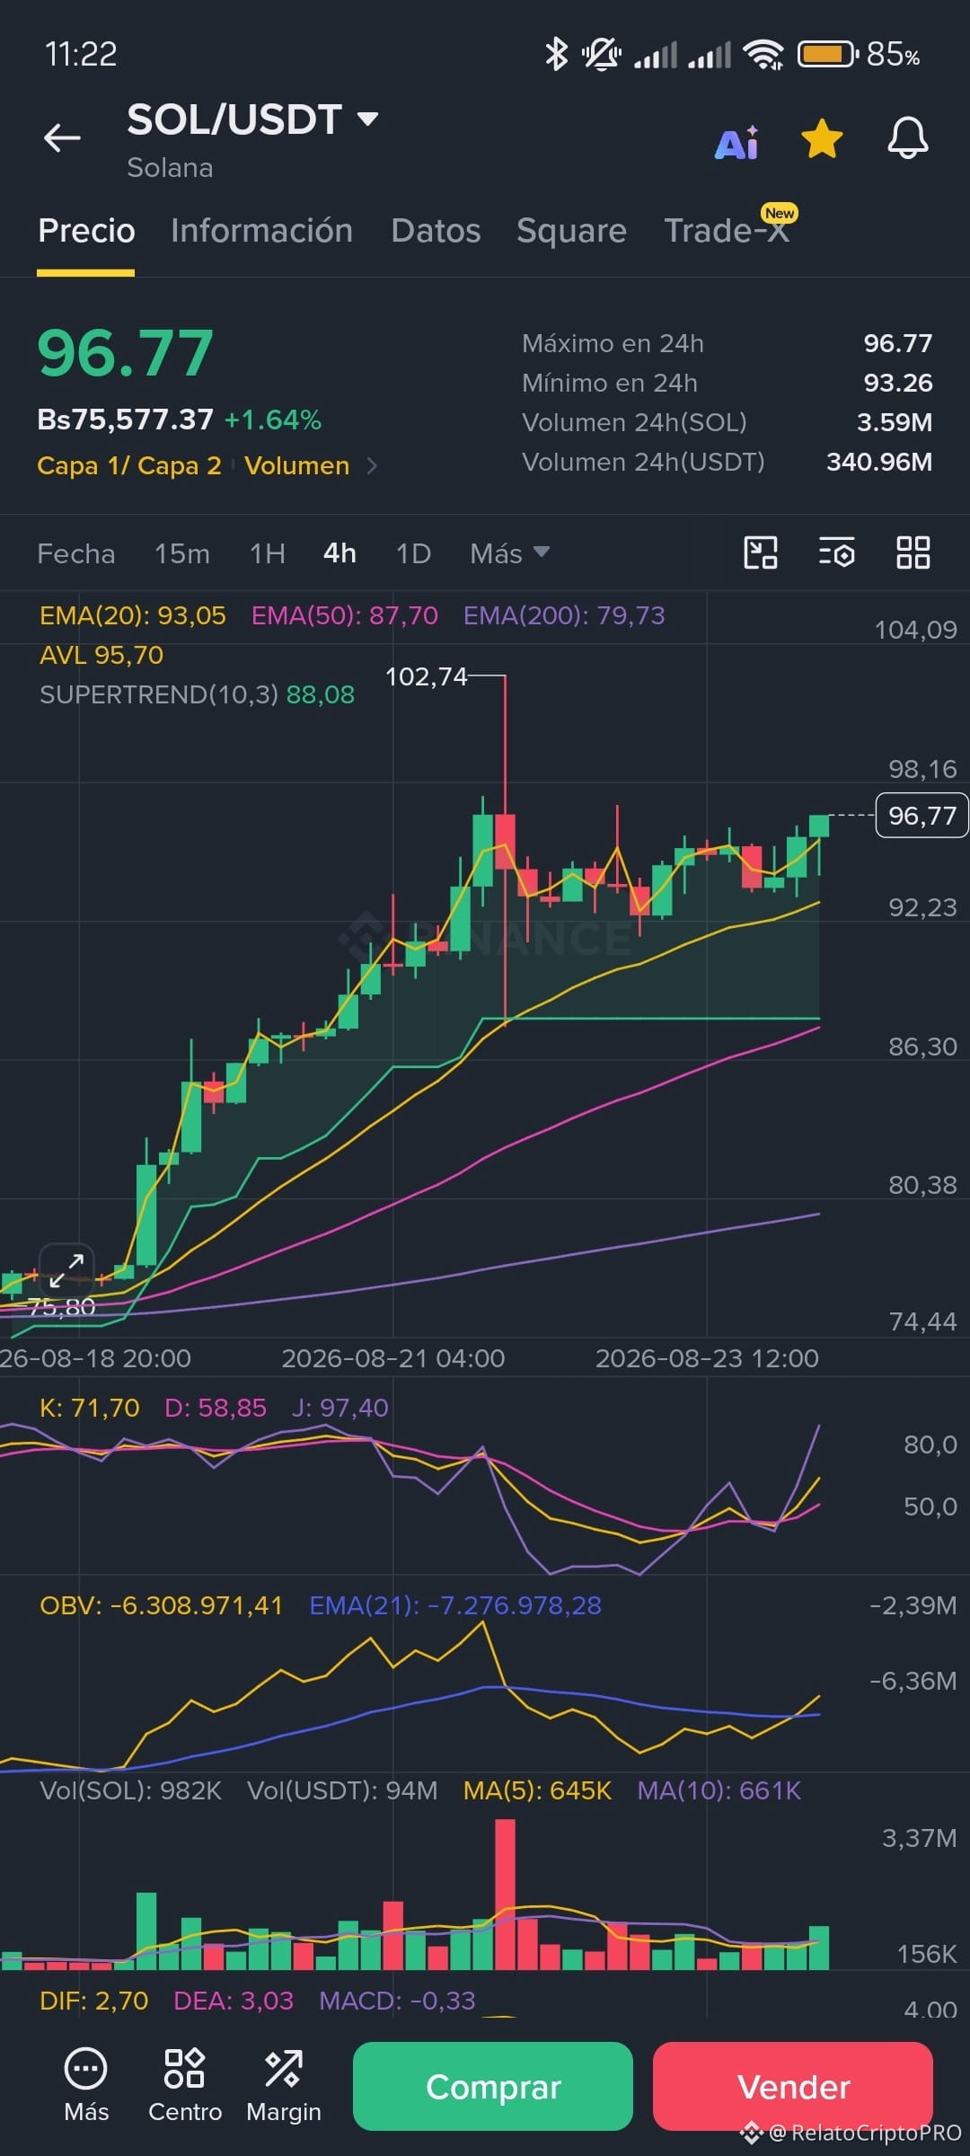Tap the battery status icon
This screenshot has height=2156, width=970.
pyautogui.click(x=827, y=54)
